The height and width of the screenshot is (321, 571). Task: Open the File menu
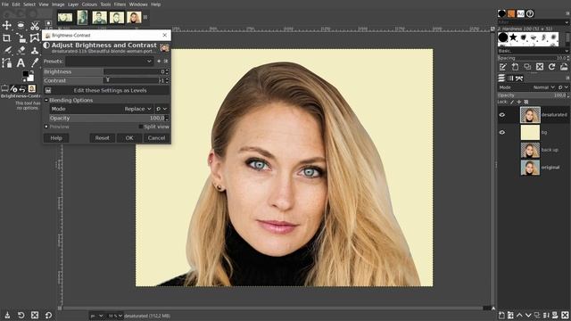pos(5,4)
